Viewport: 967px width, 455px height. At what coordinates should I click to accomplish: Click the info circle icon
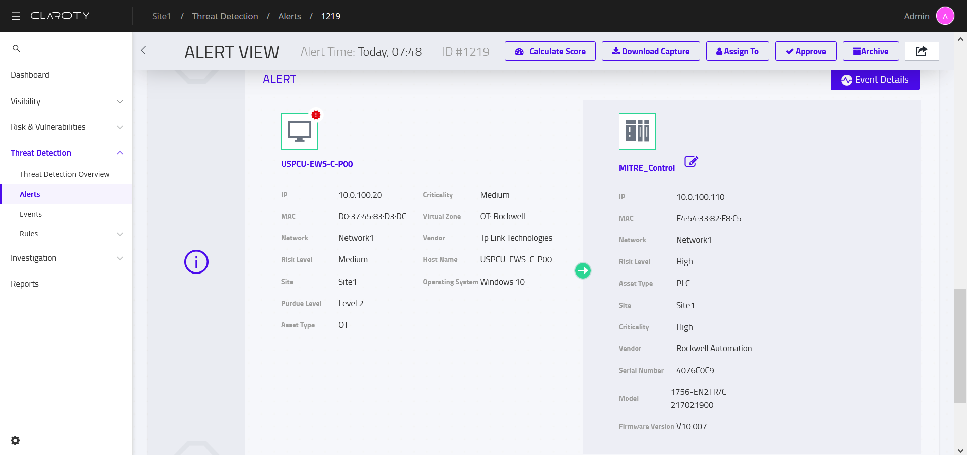coord(196,262)
